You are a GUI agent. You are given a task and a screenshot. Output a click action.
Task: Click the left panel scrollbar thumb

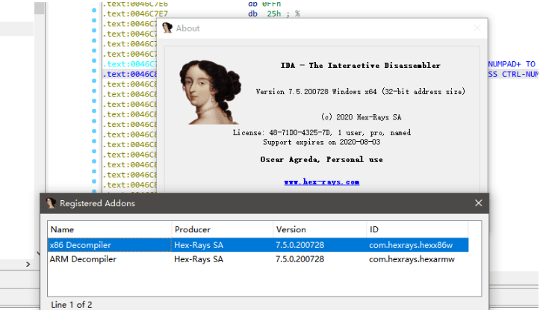pyautogui.click(x=40, y=8)
